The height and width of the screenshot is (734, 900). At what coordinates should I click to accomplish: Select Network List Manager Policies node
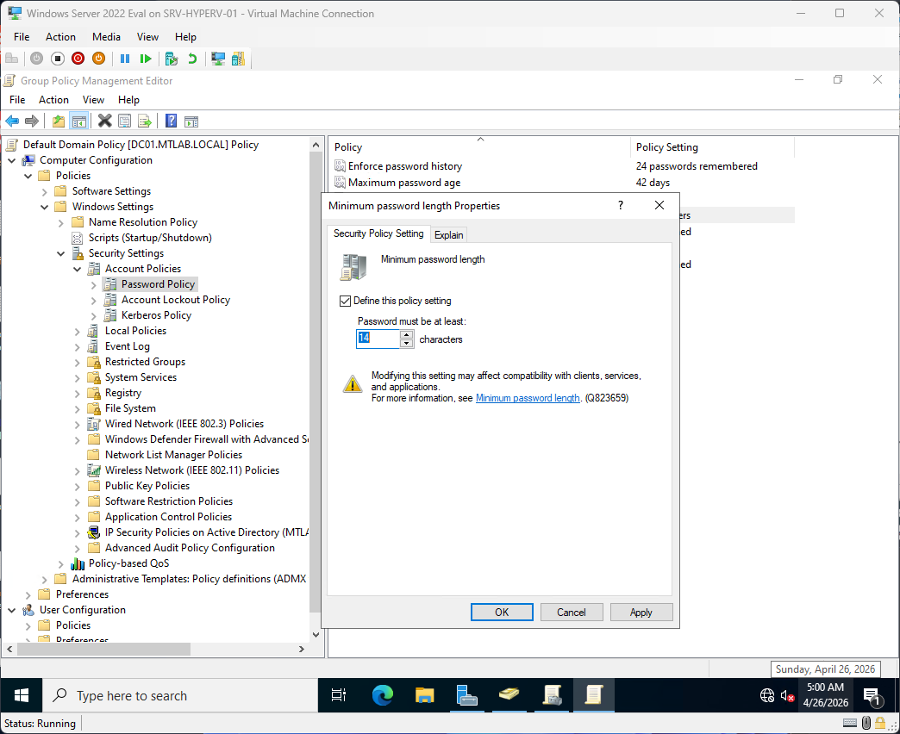tap(173, 455)
